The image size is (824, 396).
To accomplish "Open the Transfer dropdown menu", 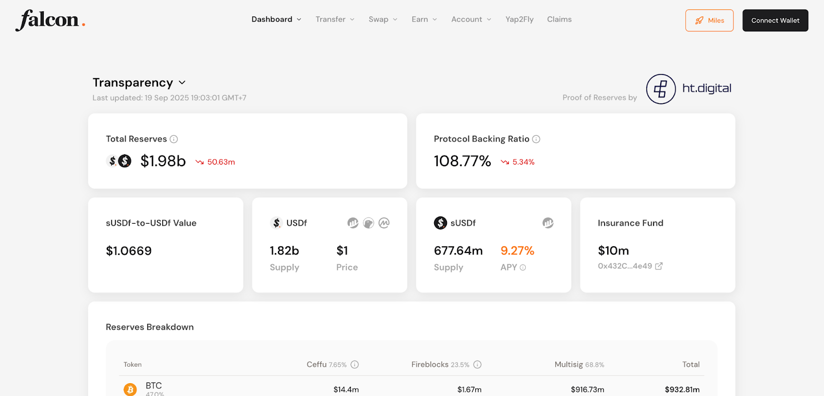I will pos(335,20).
